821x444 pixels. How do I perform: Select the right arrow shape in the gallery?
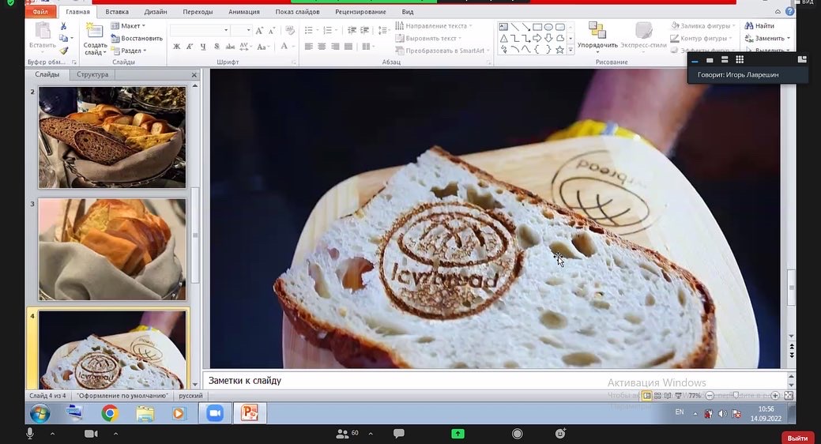[537, 38]
